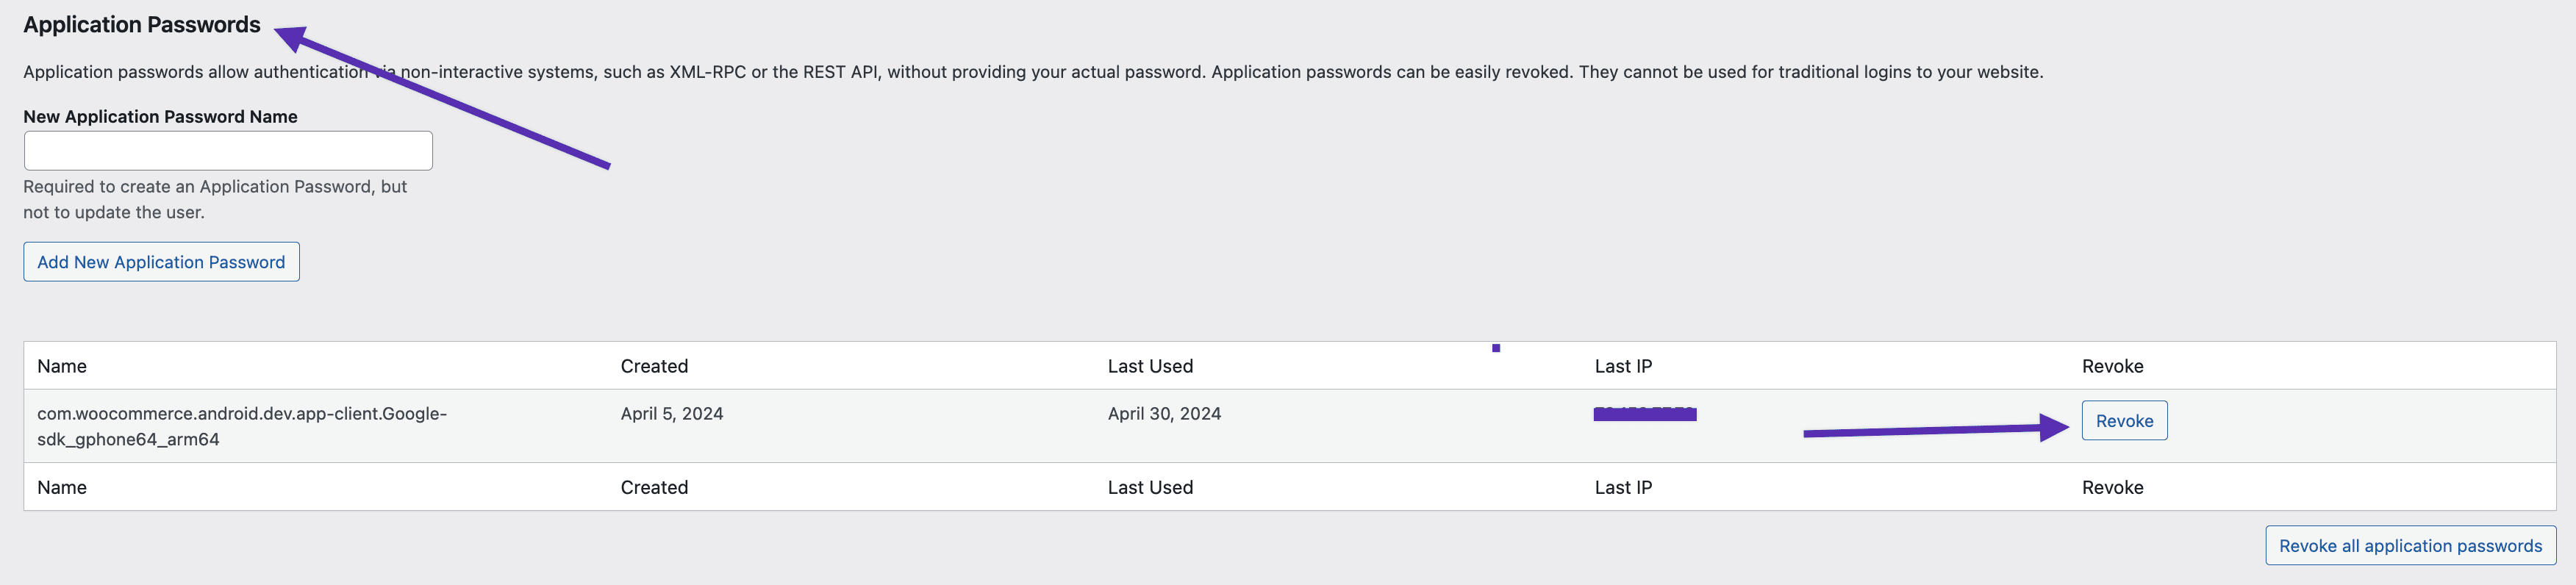Click the Created label in footer row
The width and height of the screenshot is (2576, 585).
(654, 487)
